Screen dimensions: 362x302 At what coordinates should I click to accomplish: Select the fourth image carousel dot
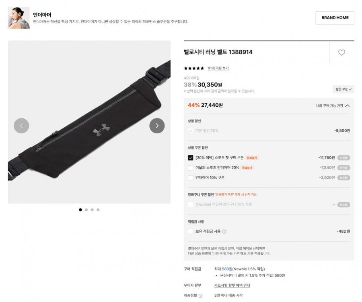click(x=98, y=210)
